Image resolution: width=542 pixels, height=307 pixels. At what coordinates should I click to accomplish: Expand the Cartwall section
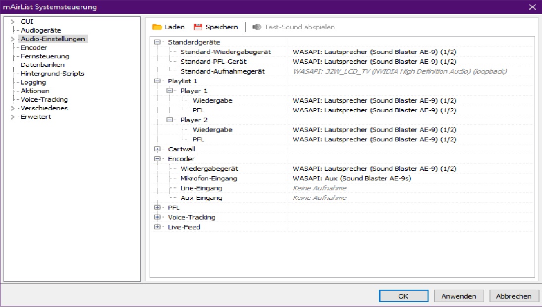click(x=158, y=149)
